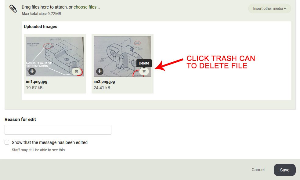Image resolution: width=300 pixels, height=180 pixels.
Task: Open the Insert other media dropdown
Action: [269, 9]
